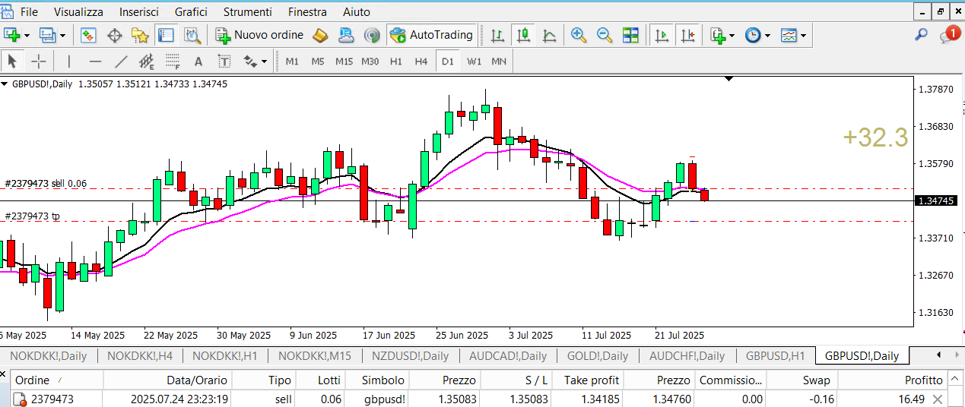Launch MetaEditor from the toolbar
The image size is (965, 407).
320,35
